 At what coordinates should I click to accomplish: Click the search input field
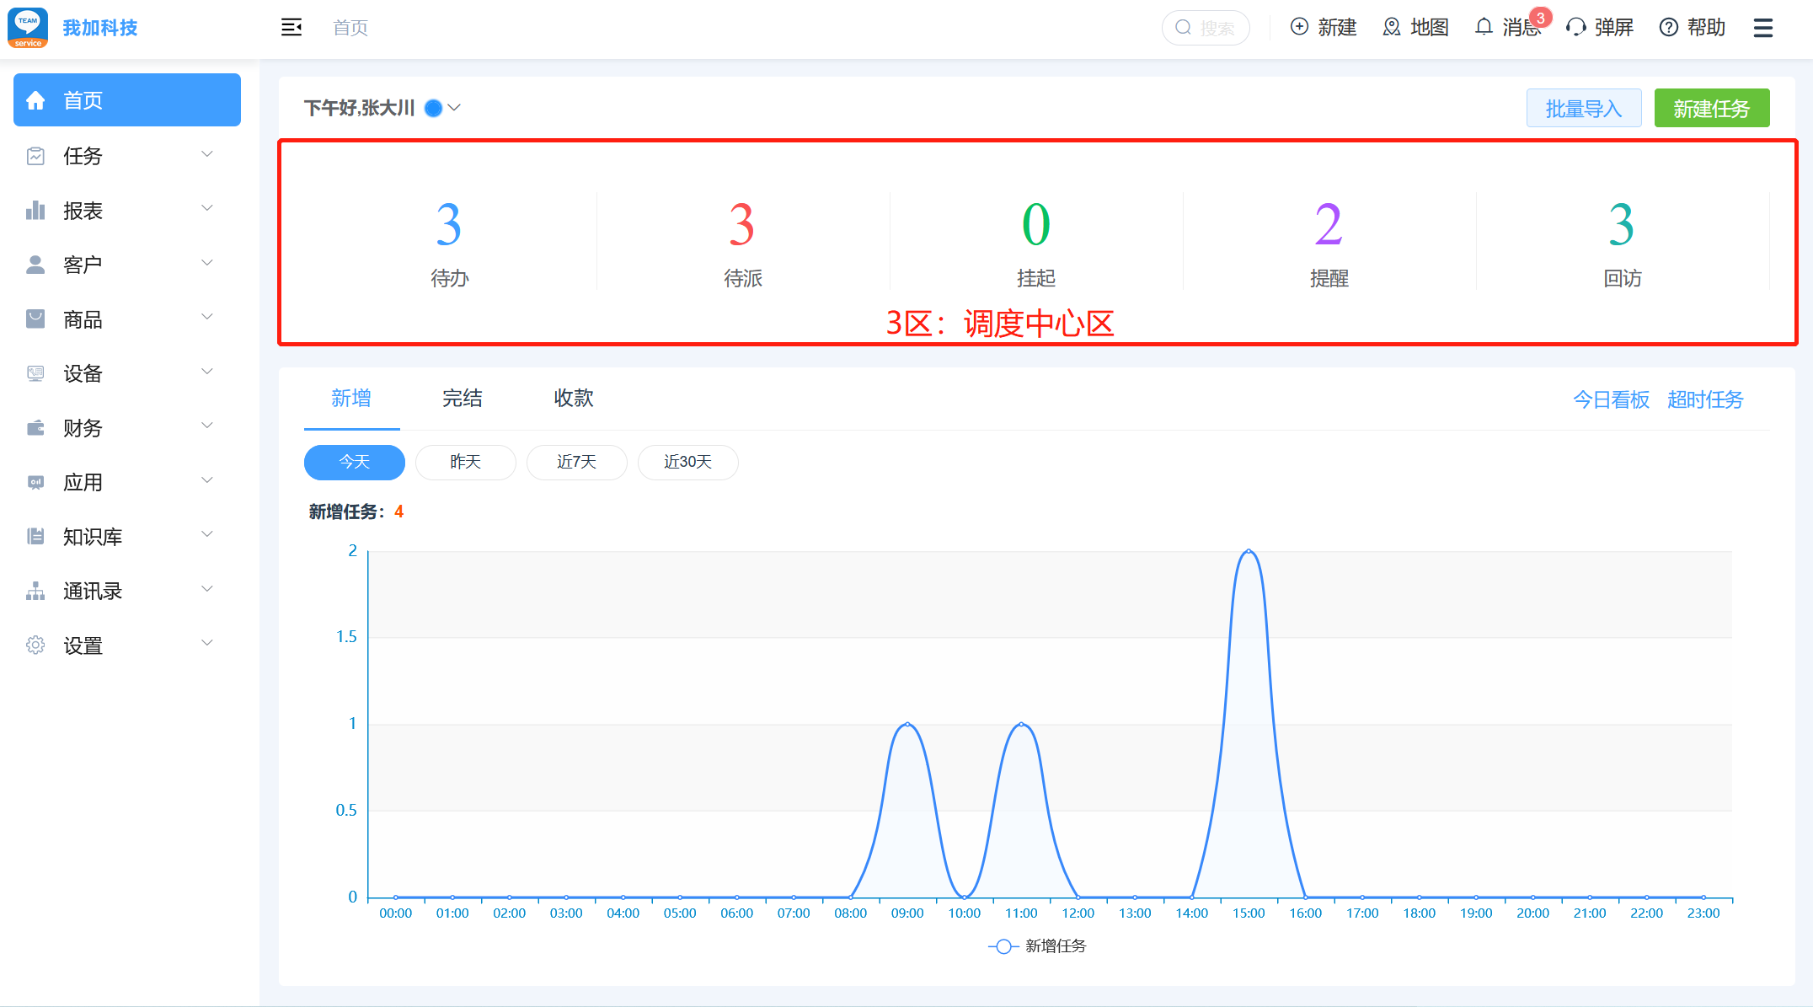click(x=1215, y=28)
